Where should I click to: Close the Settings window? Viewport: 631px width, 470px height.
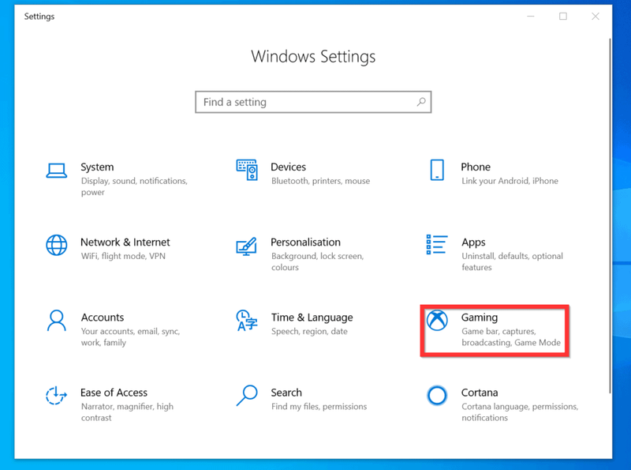(x=596, y=16)
